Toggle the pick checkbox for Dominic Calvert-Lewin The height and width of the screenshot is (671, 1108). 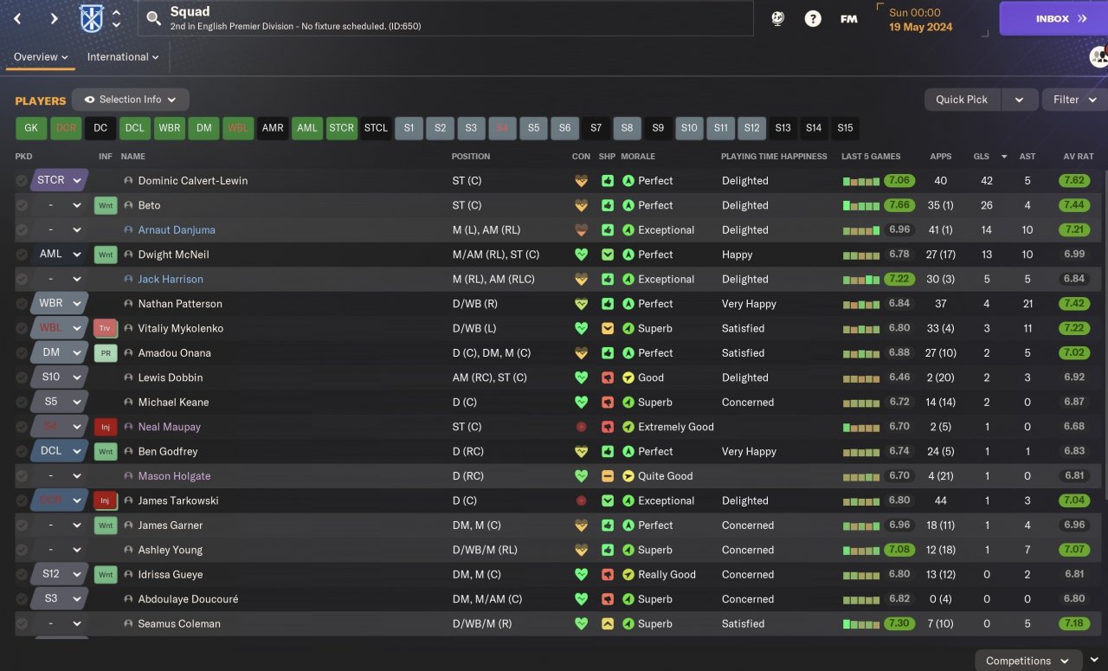coord(22,181)
